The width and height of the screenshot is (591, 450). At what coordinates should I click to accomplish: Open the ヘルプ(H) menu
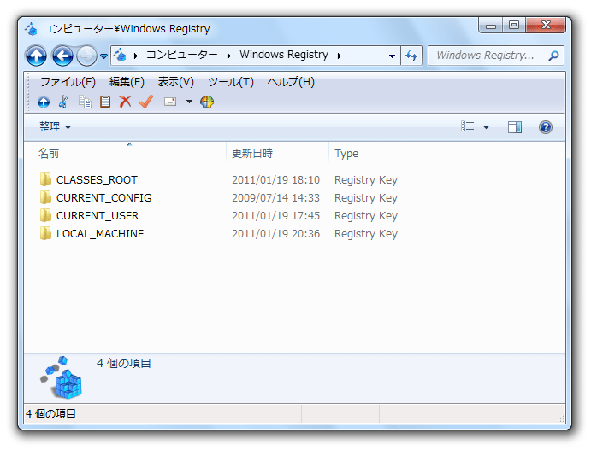tap(291, 82)
